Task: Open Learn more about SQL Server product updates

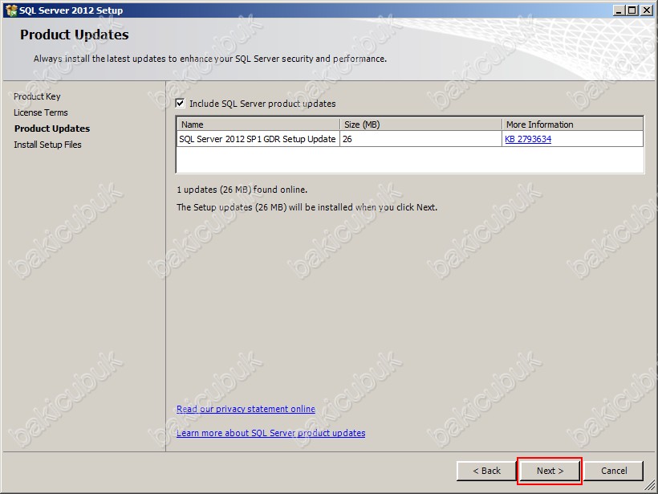Action: pos(270,433)
